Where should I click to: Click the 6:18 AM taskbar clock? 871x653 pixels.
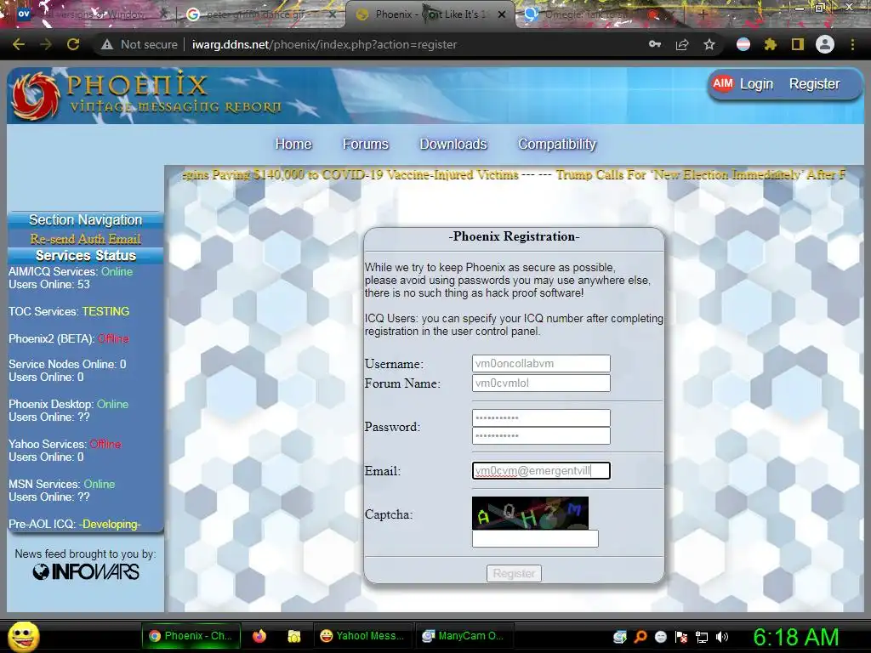(795, 638)
